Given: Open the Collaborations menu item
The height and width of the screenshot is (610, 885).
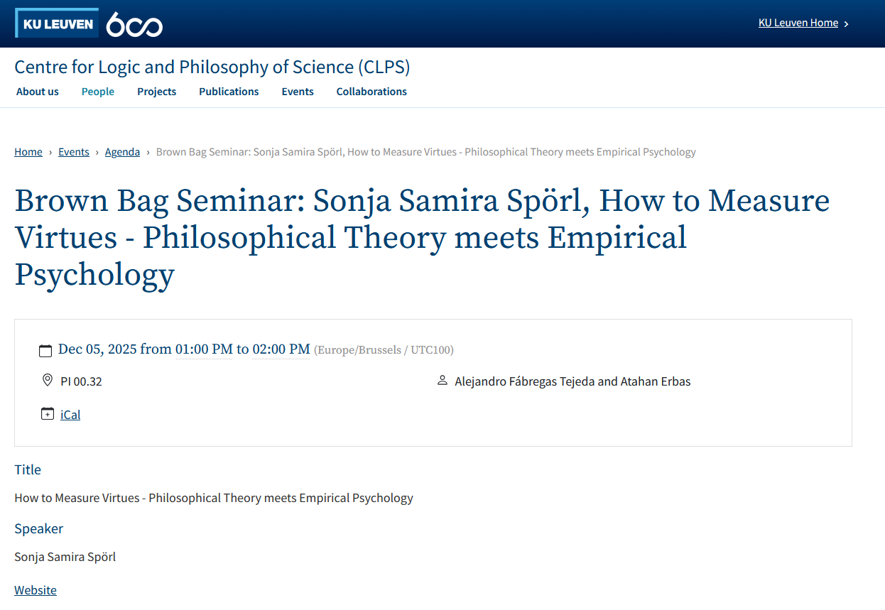Looking at the screenshot, I should pyautogui.click(x=371, y=92).
